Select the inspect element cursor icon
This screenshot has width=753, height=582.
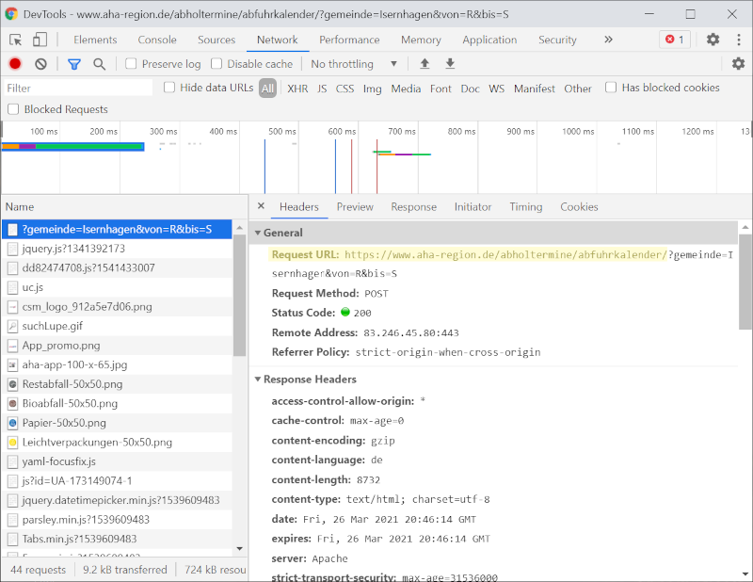click(14, 40)
